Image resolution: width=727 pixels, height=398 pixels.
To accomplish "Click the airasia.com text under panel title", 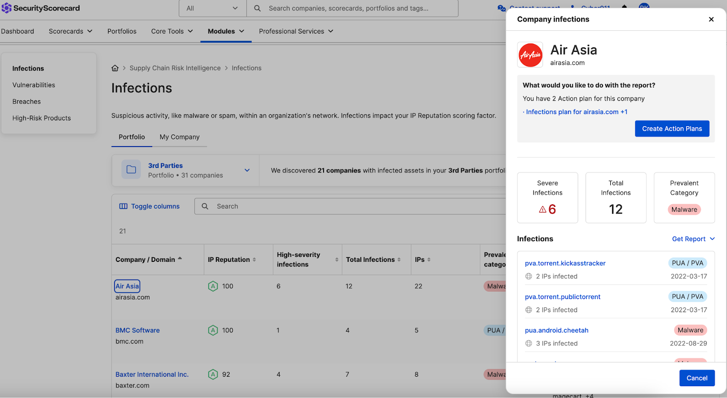I will click(568, 63).
